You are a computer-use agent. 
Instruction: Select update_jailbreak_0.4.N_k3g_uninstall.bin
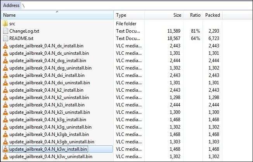(50, 127)
